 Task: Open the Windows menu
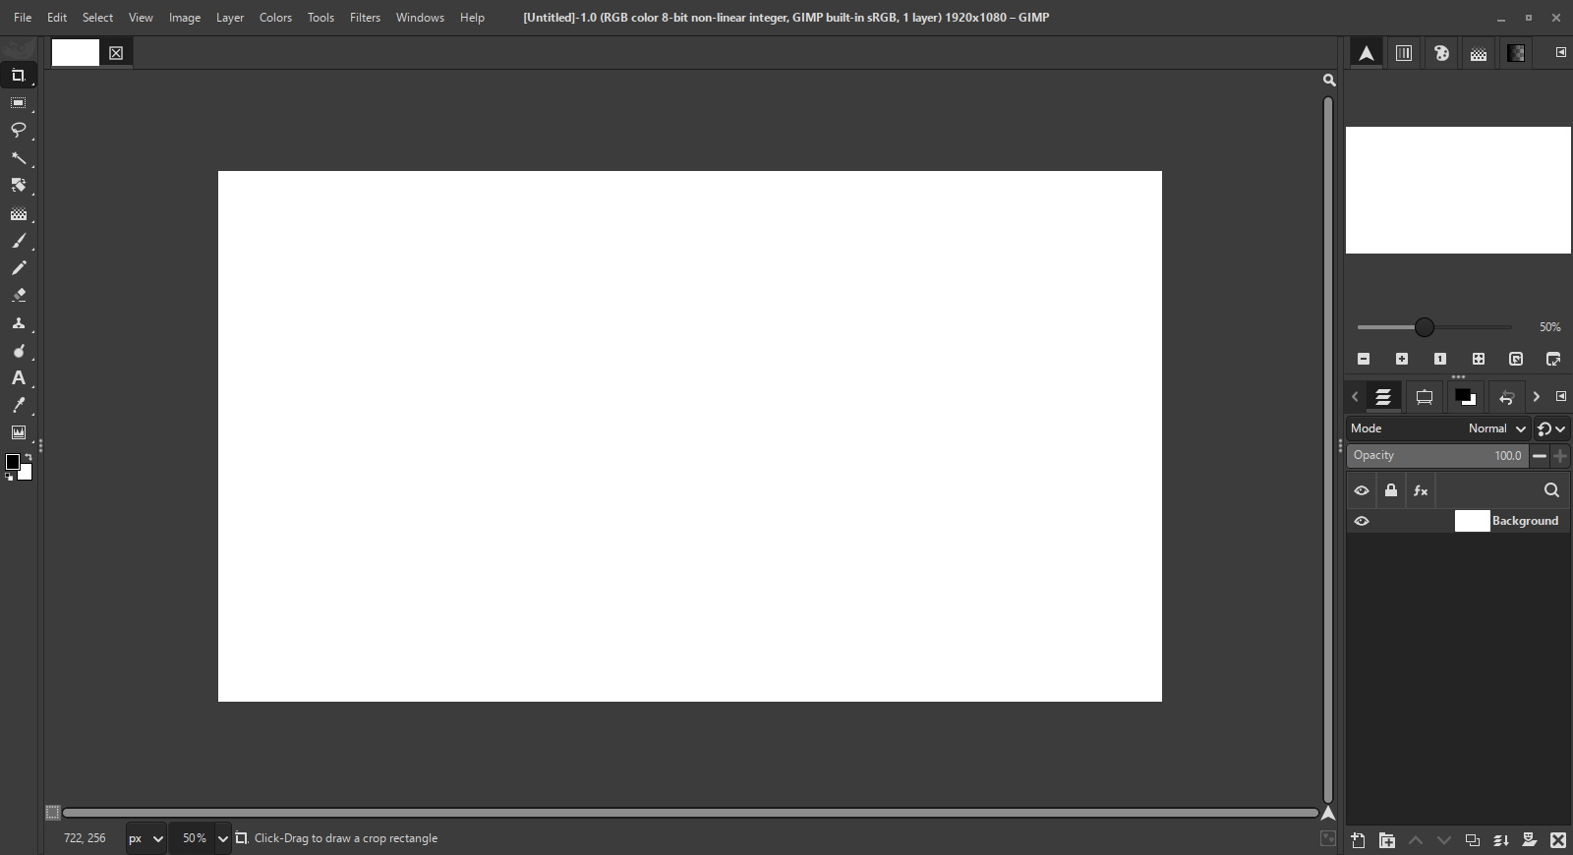(x=420, y=18)
